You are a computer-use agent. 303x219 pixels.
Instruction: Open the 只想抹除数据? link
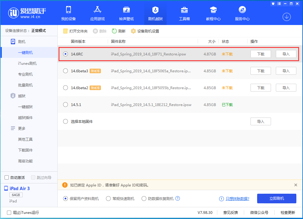(238, 199)
